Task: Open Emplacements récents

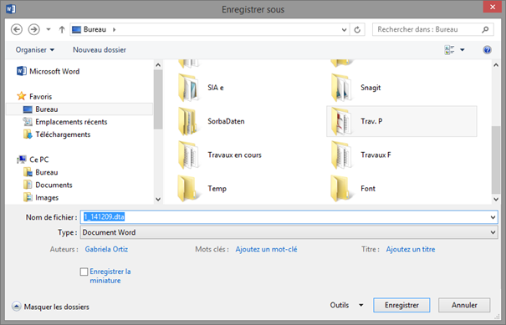Action: (x=65, y=122)
